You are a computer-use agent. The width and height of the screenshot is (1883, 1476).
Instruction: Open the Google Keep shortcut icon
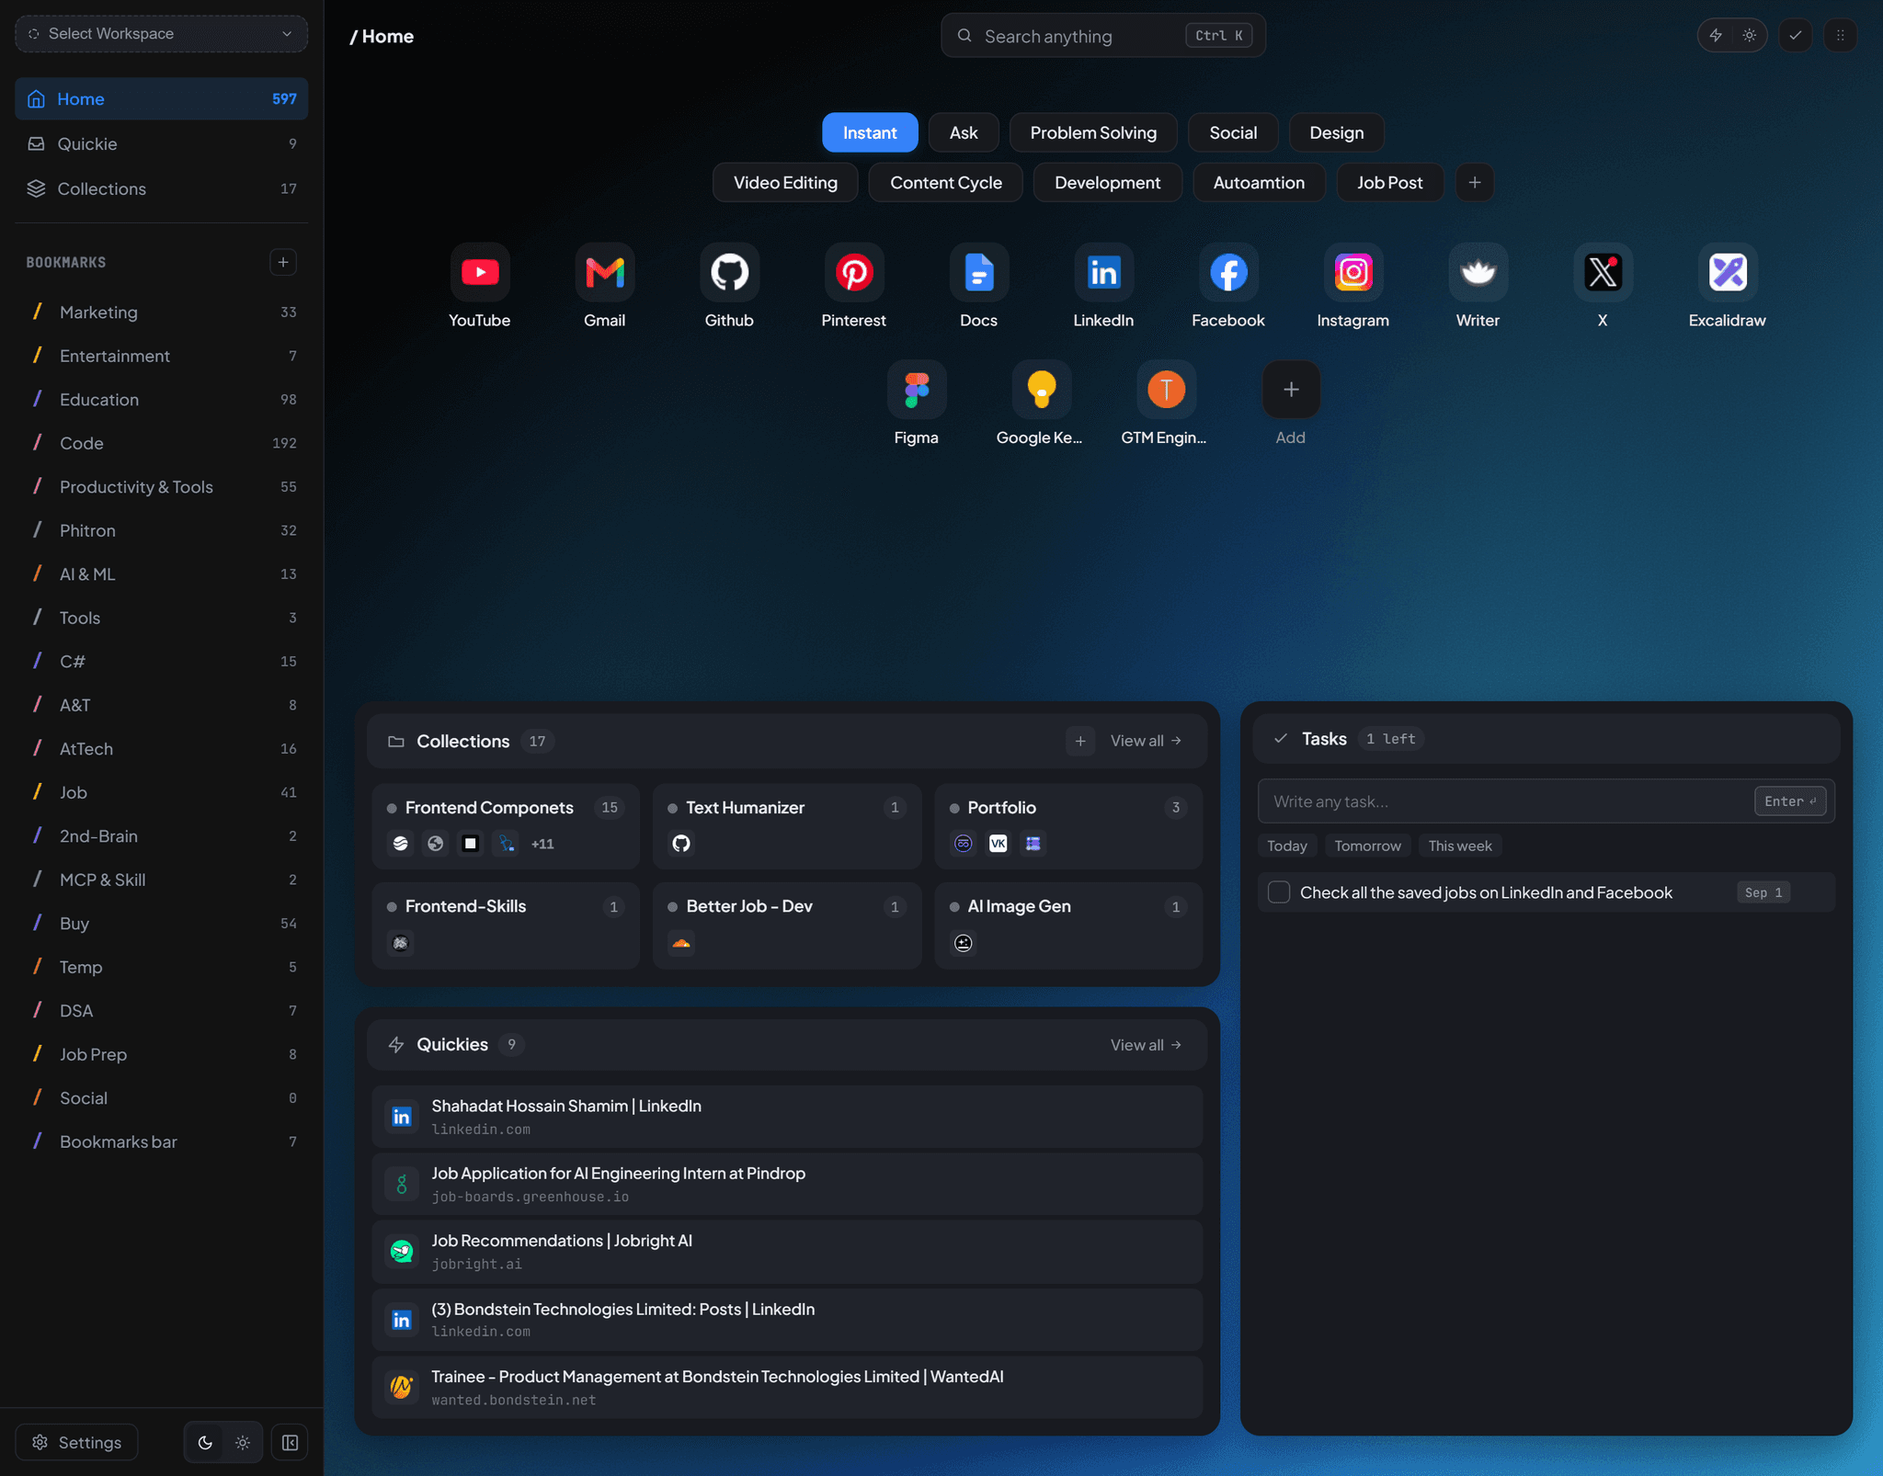pyautogui.click(x=1042, y=390)
